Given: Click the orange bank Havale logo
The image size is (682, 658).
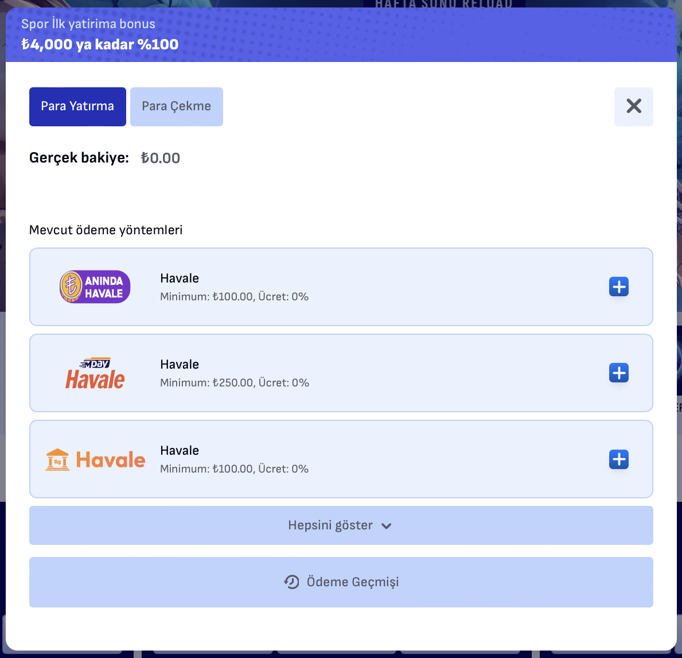Looking at the screenshot, I should (x=95, y=459).
